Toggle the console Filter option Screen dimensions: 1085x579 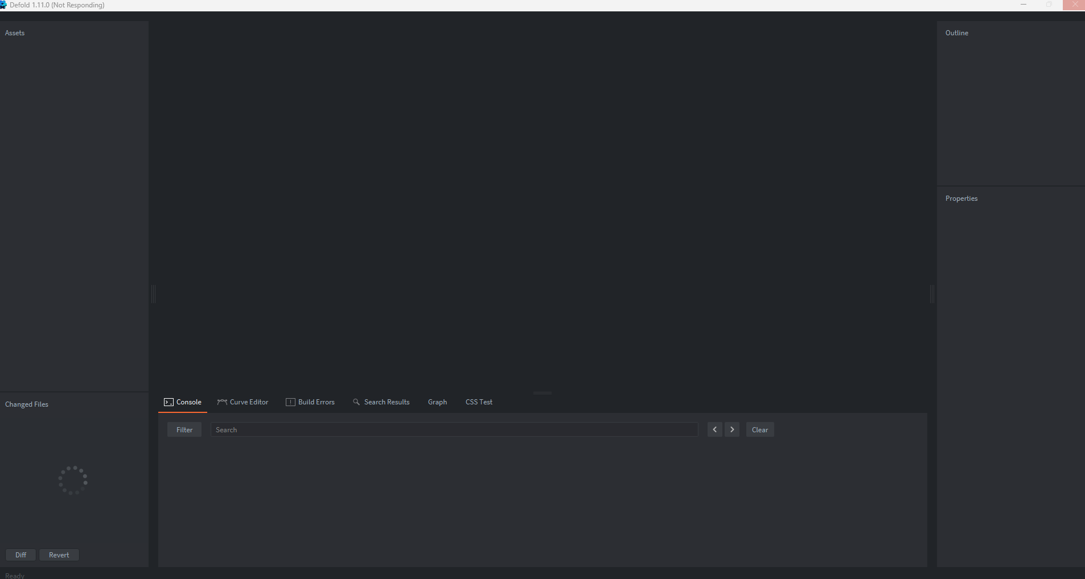(x=184, y=429)
